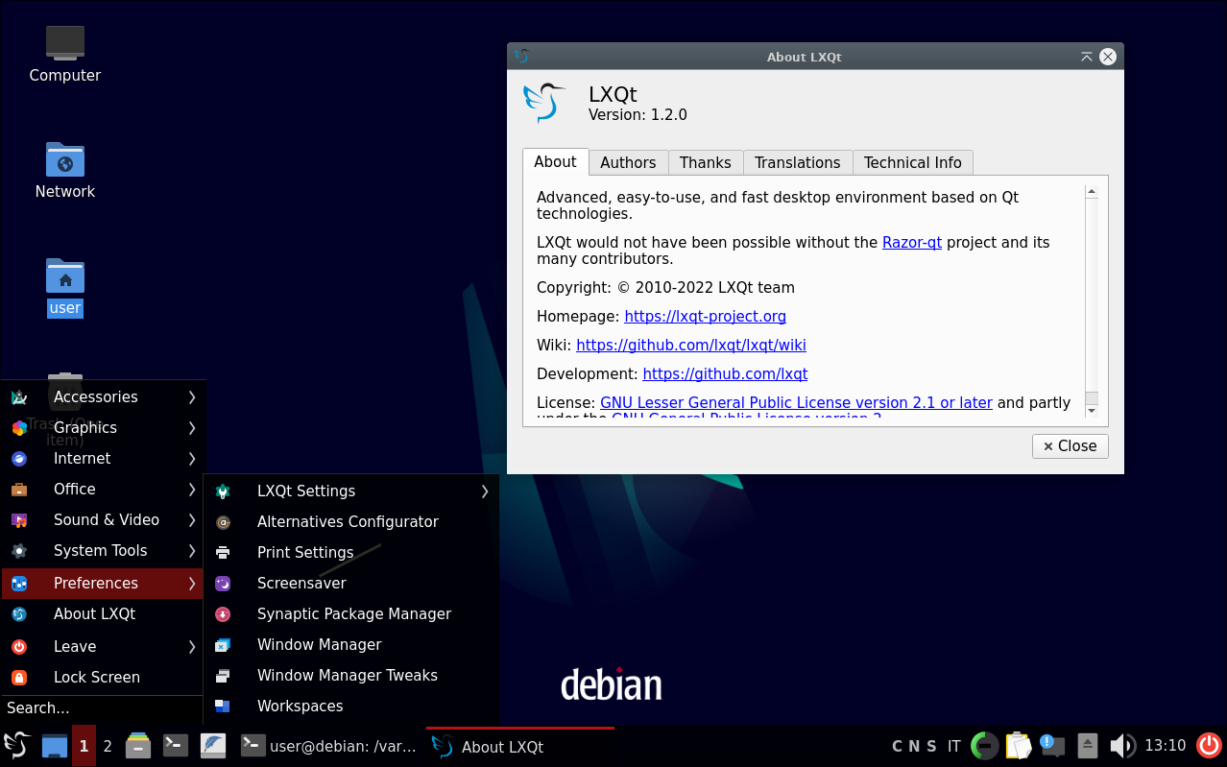The height and width of the screenshot is (767, 1227).
Task: Open the CPU monitor tray icon
Action: point(985,746)
